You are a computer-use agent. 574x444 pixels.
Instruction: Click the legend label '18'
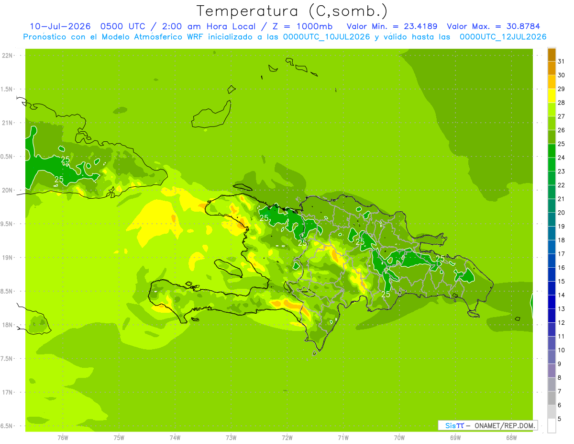(x=562, y=240)
